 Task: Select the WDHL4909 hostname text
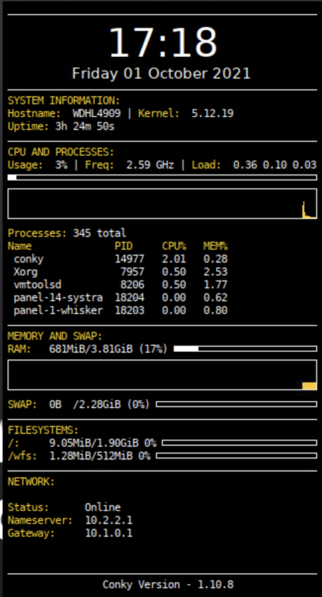point(97,114)
